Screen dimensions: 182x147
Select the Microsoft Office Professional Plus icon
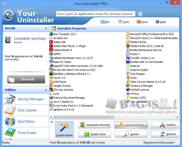tap(128, 34)
